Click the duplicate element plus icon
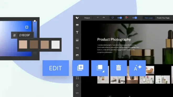The image size is (173, 97). pyautogui.click(x=80, y=68)
